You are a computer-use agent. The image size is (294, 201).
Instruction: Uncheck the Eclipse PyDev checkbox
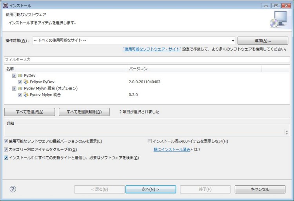(20, 82)
